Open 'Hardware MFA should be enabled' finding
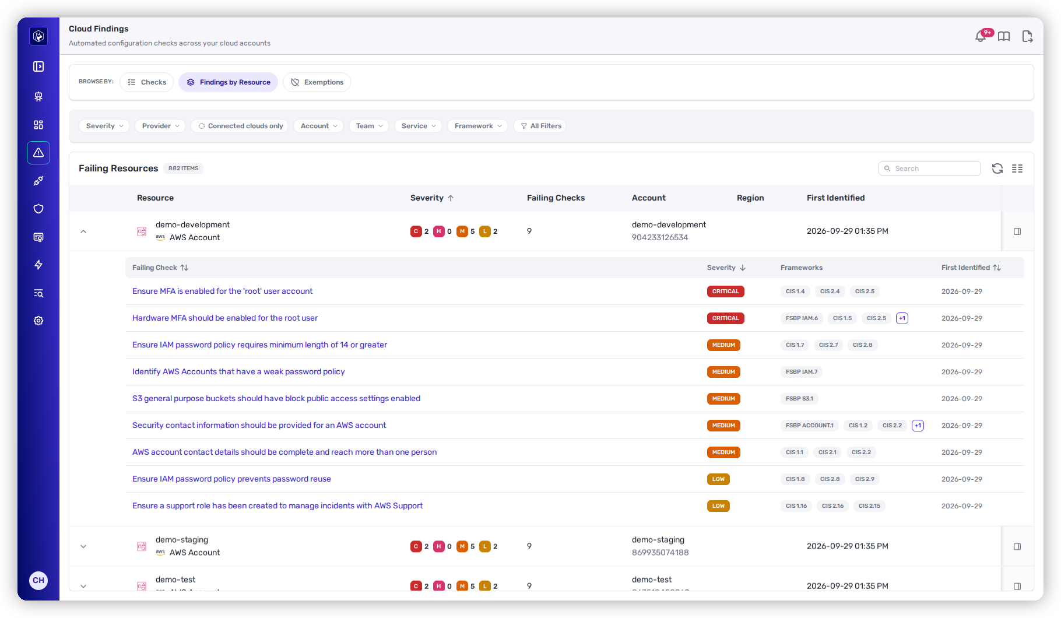 click(225, 318)
